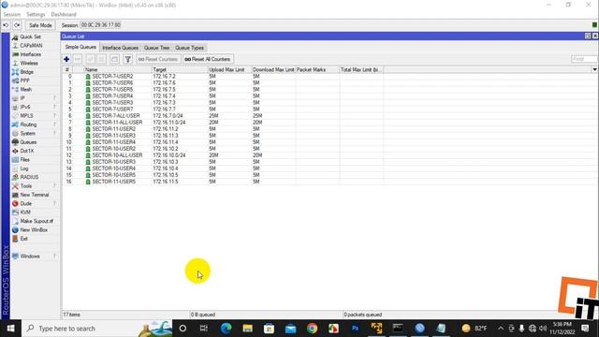
Task: Switch to Queue Tree tab
Action: (x=156, y=48)
